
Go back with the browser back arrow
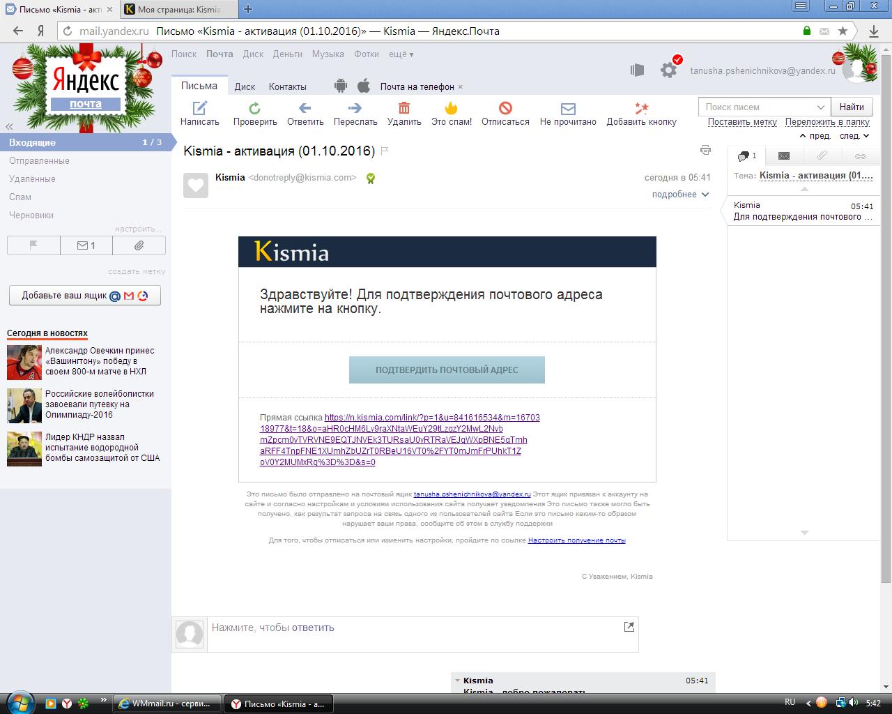[x=18, y=31]
